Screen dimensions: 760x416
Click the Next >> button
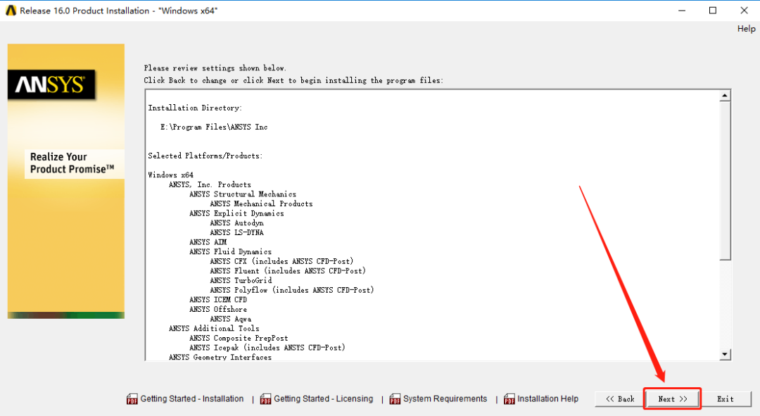tap(672, 398)
